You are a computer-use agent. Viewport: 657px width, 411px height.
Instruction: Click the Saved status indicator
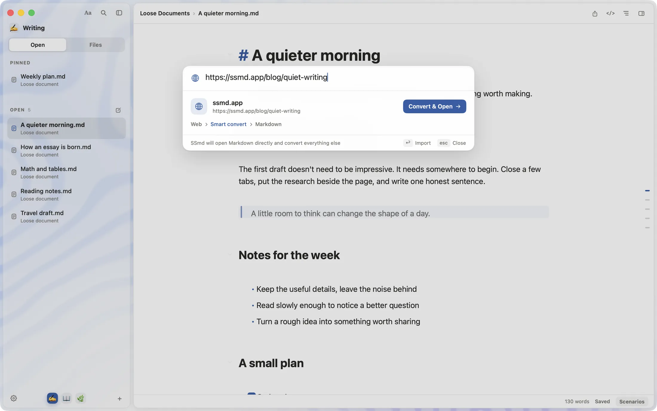point(602,401)
